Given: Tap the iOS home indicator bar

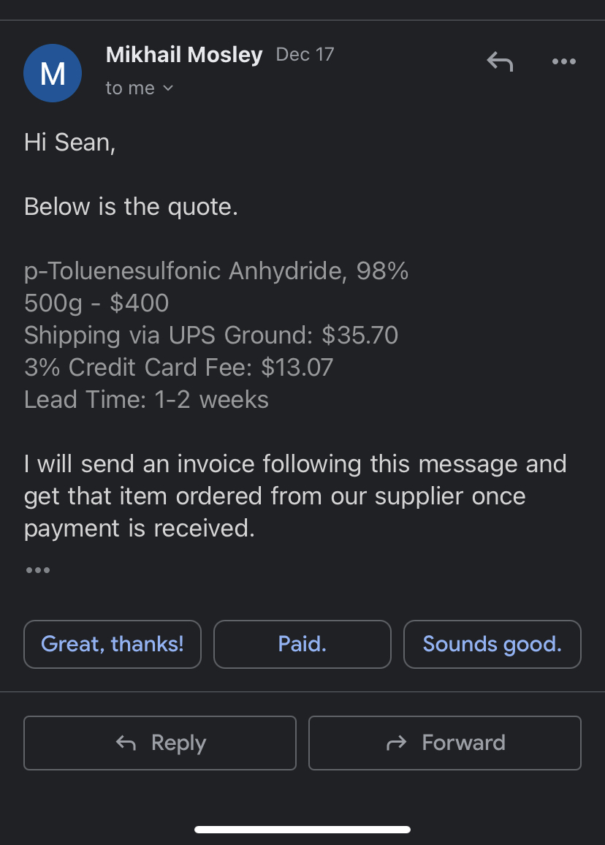Looking at the screenshot, I should pyautogui.click(x=302, y=830).
